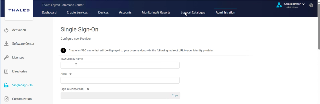Click the Single Sign-On lock icon
This screenshot has height=104, width=320.
(6, 85)
